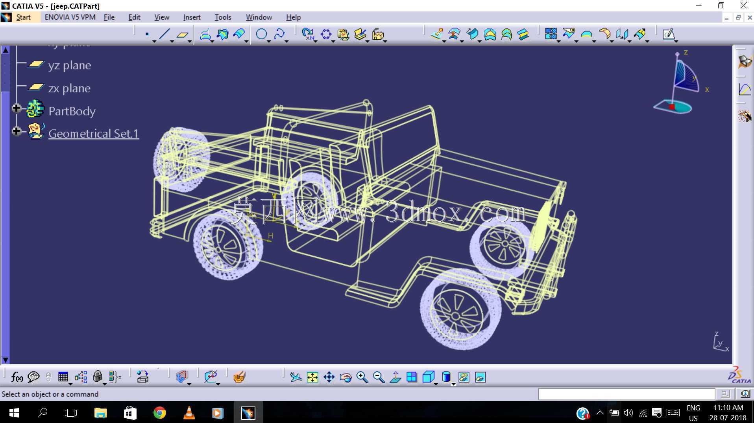754x423 pixels.
Task: Open the View menu
Action: (162, 17)
